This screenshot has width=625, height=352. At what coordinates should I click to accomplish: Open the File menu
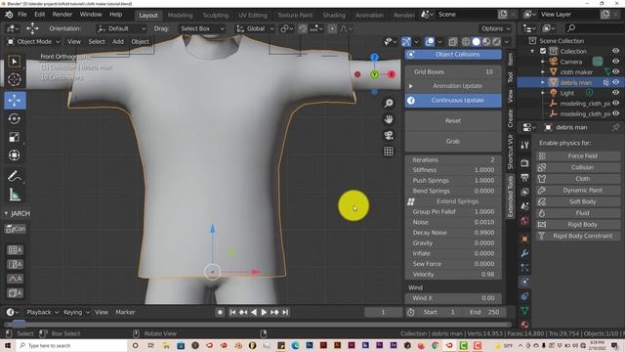pyautogui.click(x=22, y=15)
